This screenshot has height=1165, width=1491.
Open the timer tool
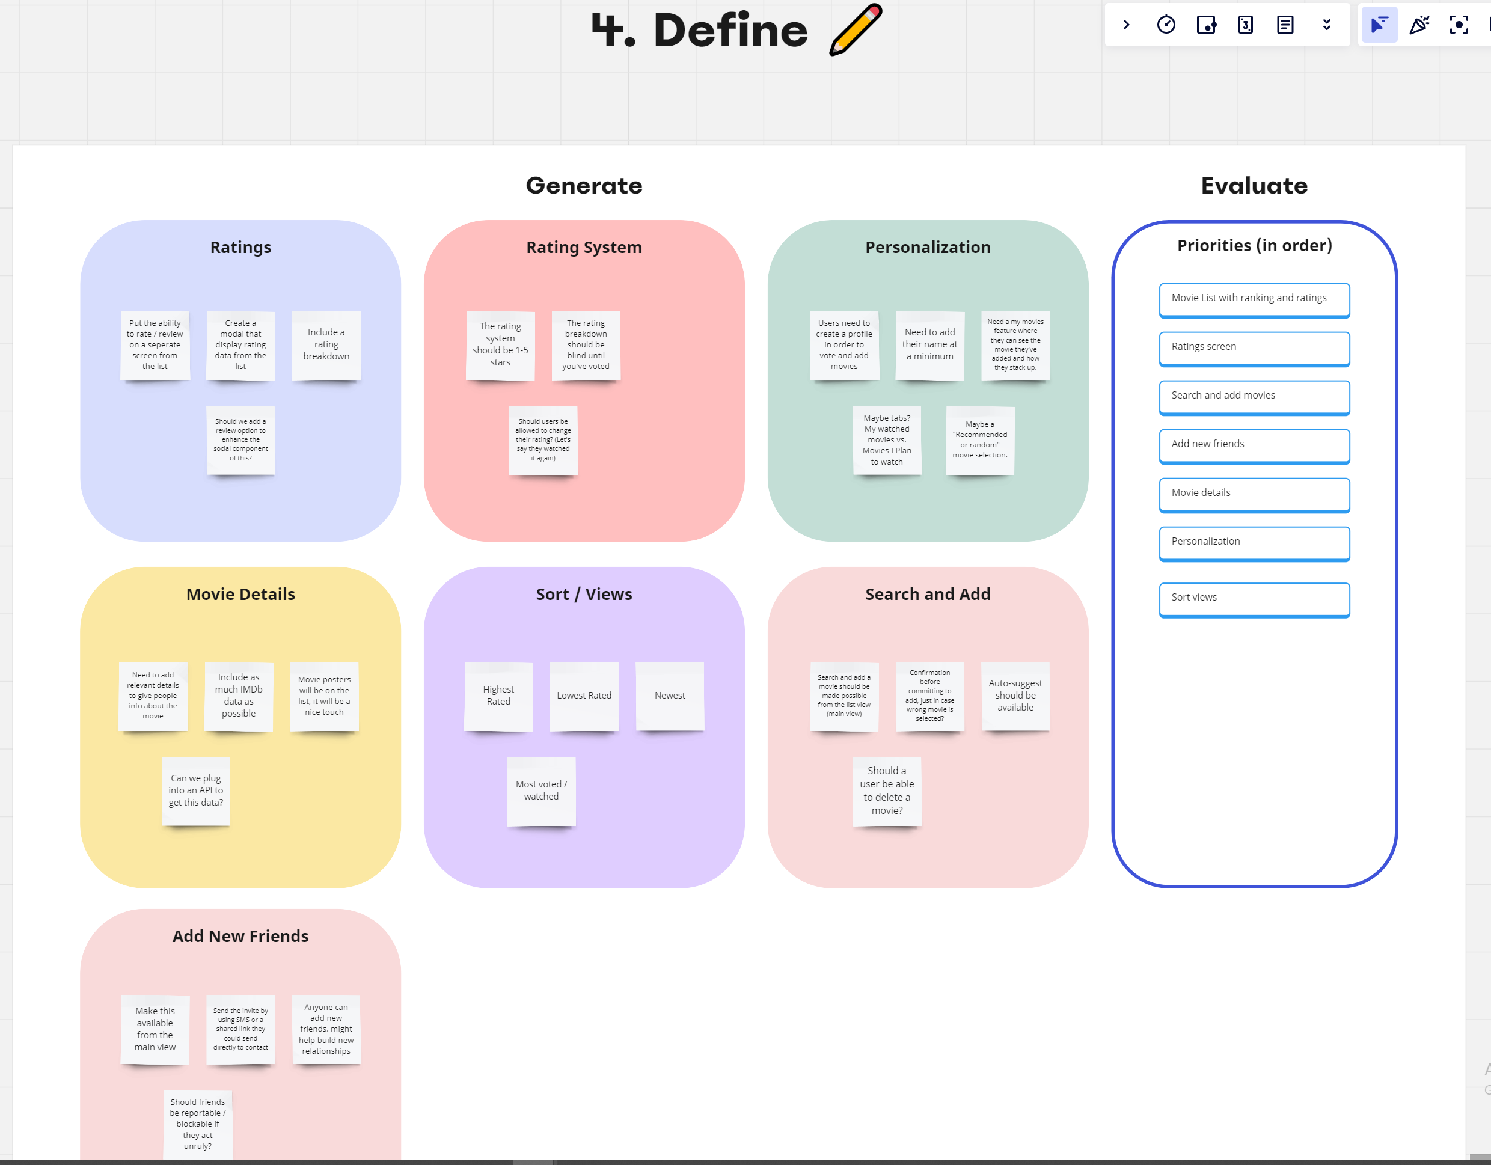pyautogui.click(x=1166, y=25)
